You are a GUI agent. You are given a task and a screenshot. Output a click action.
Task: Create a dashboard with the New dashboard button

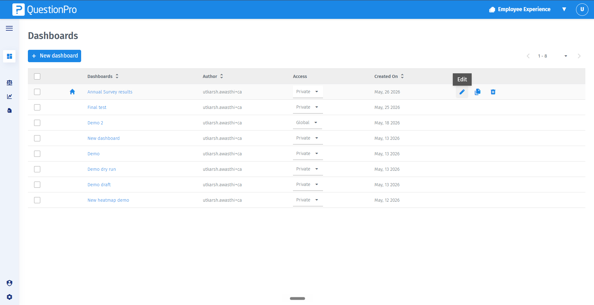(55, 56)
